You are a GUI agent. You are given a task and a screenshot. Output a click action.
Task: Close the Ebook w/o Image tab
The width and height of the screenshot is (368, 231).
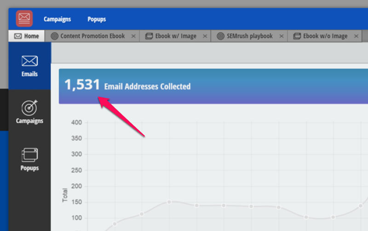pyautogui.click(x=356, y=36)
